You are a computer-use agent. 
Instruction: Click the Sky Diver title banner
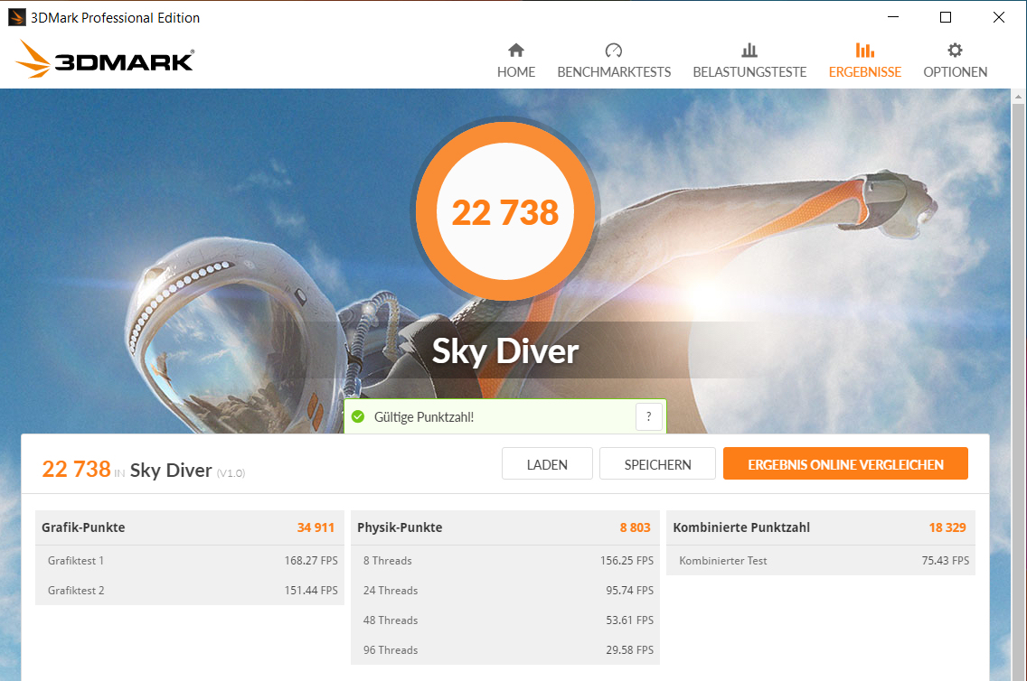click(505, 350)
